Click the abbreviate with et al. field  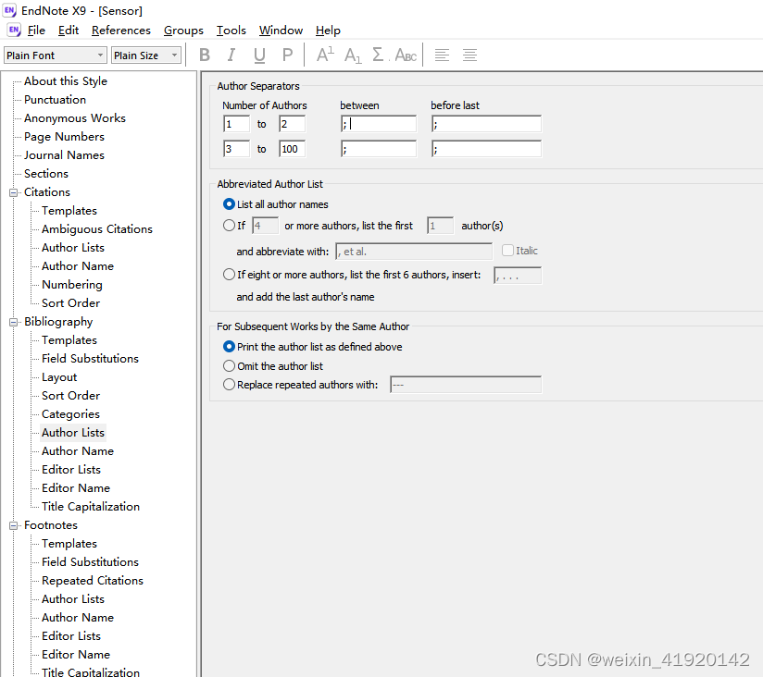[x=414, y=252]
